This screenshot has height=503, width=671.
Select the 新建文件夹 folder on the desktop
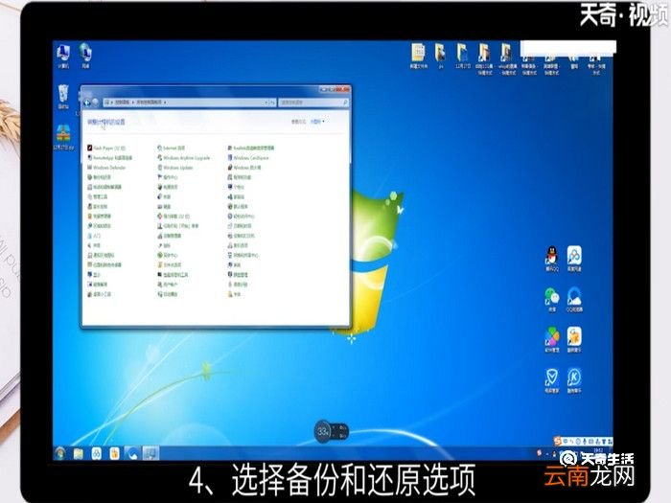coord(418,56)
